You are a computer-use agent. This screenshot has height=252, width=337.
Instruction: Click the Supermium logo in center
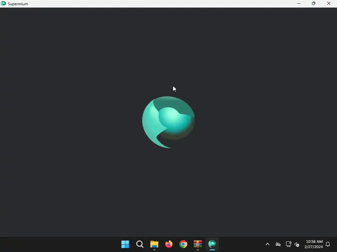pyautogui.click(x=168, y=122)
